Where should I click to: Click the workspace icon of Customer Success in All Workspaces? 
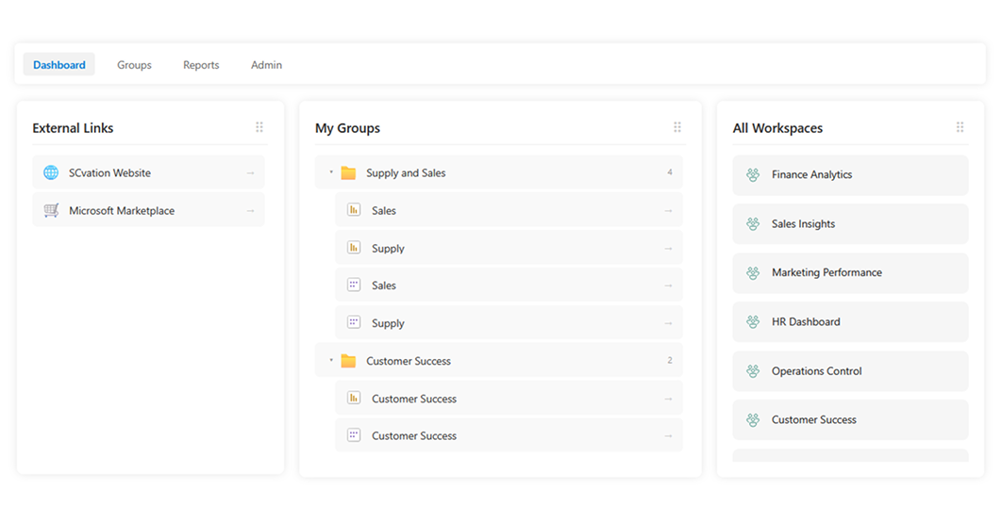click(x=754, y=419)
